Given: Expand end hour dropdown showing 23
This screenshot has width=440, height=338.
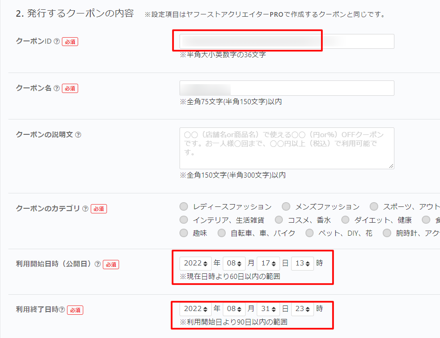Looking at the screenshot, I should [302, 309].
